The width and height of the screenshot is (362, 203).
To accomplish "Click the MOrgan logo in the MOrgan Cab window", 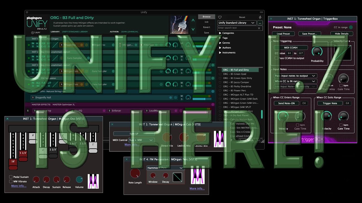I will coord(220,139).
